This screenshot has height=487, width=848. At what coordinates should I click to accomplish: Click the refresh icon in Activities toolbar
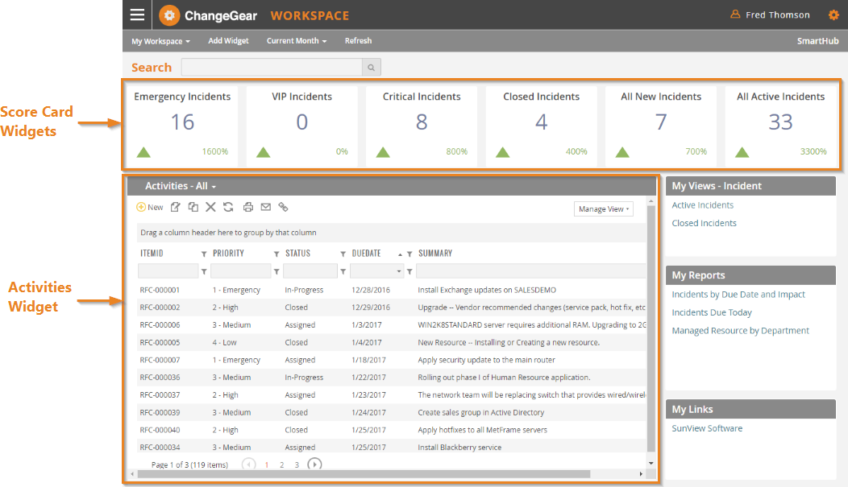(228, 207)
